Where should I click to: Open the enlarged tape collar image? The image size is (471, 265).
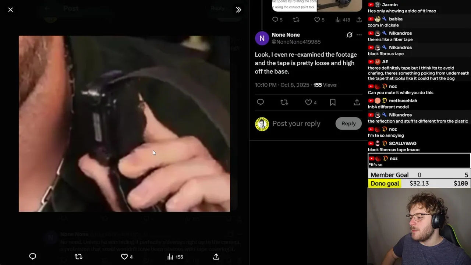(124, 124)
